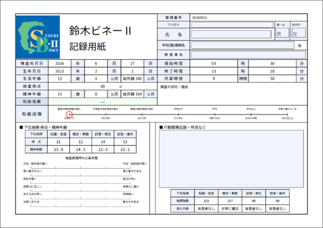Click the 行動観察記録・所見 text area

pos(231,159)
